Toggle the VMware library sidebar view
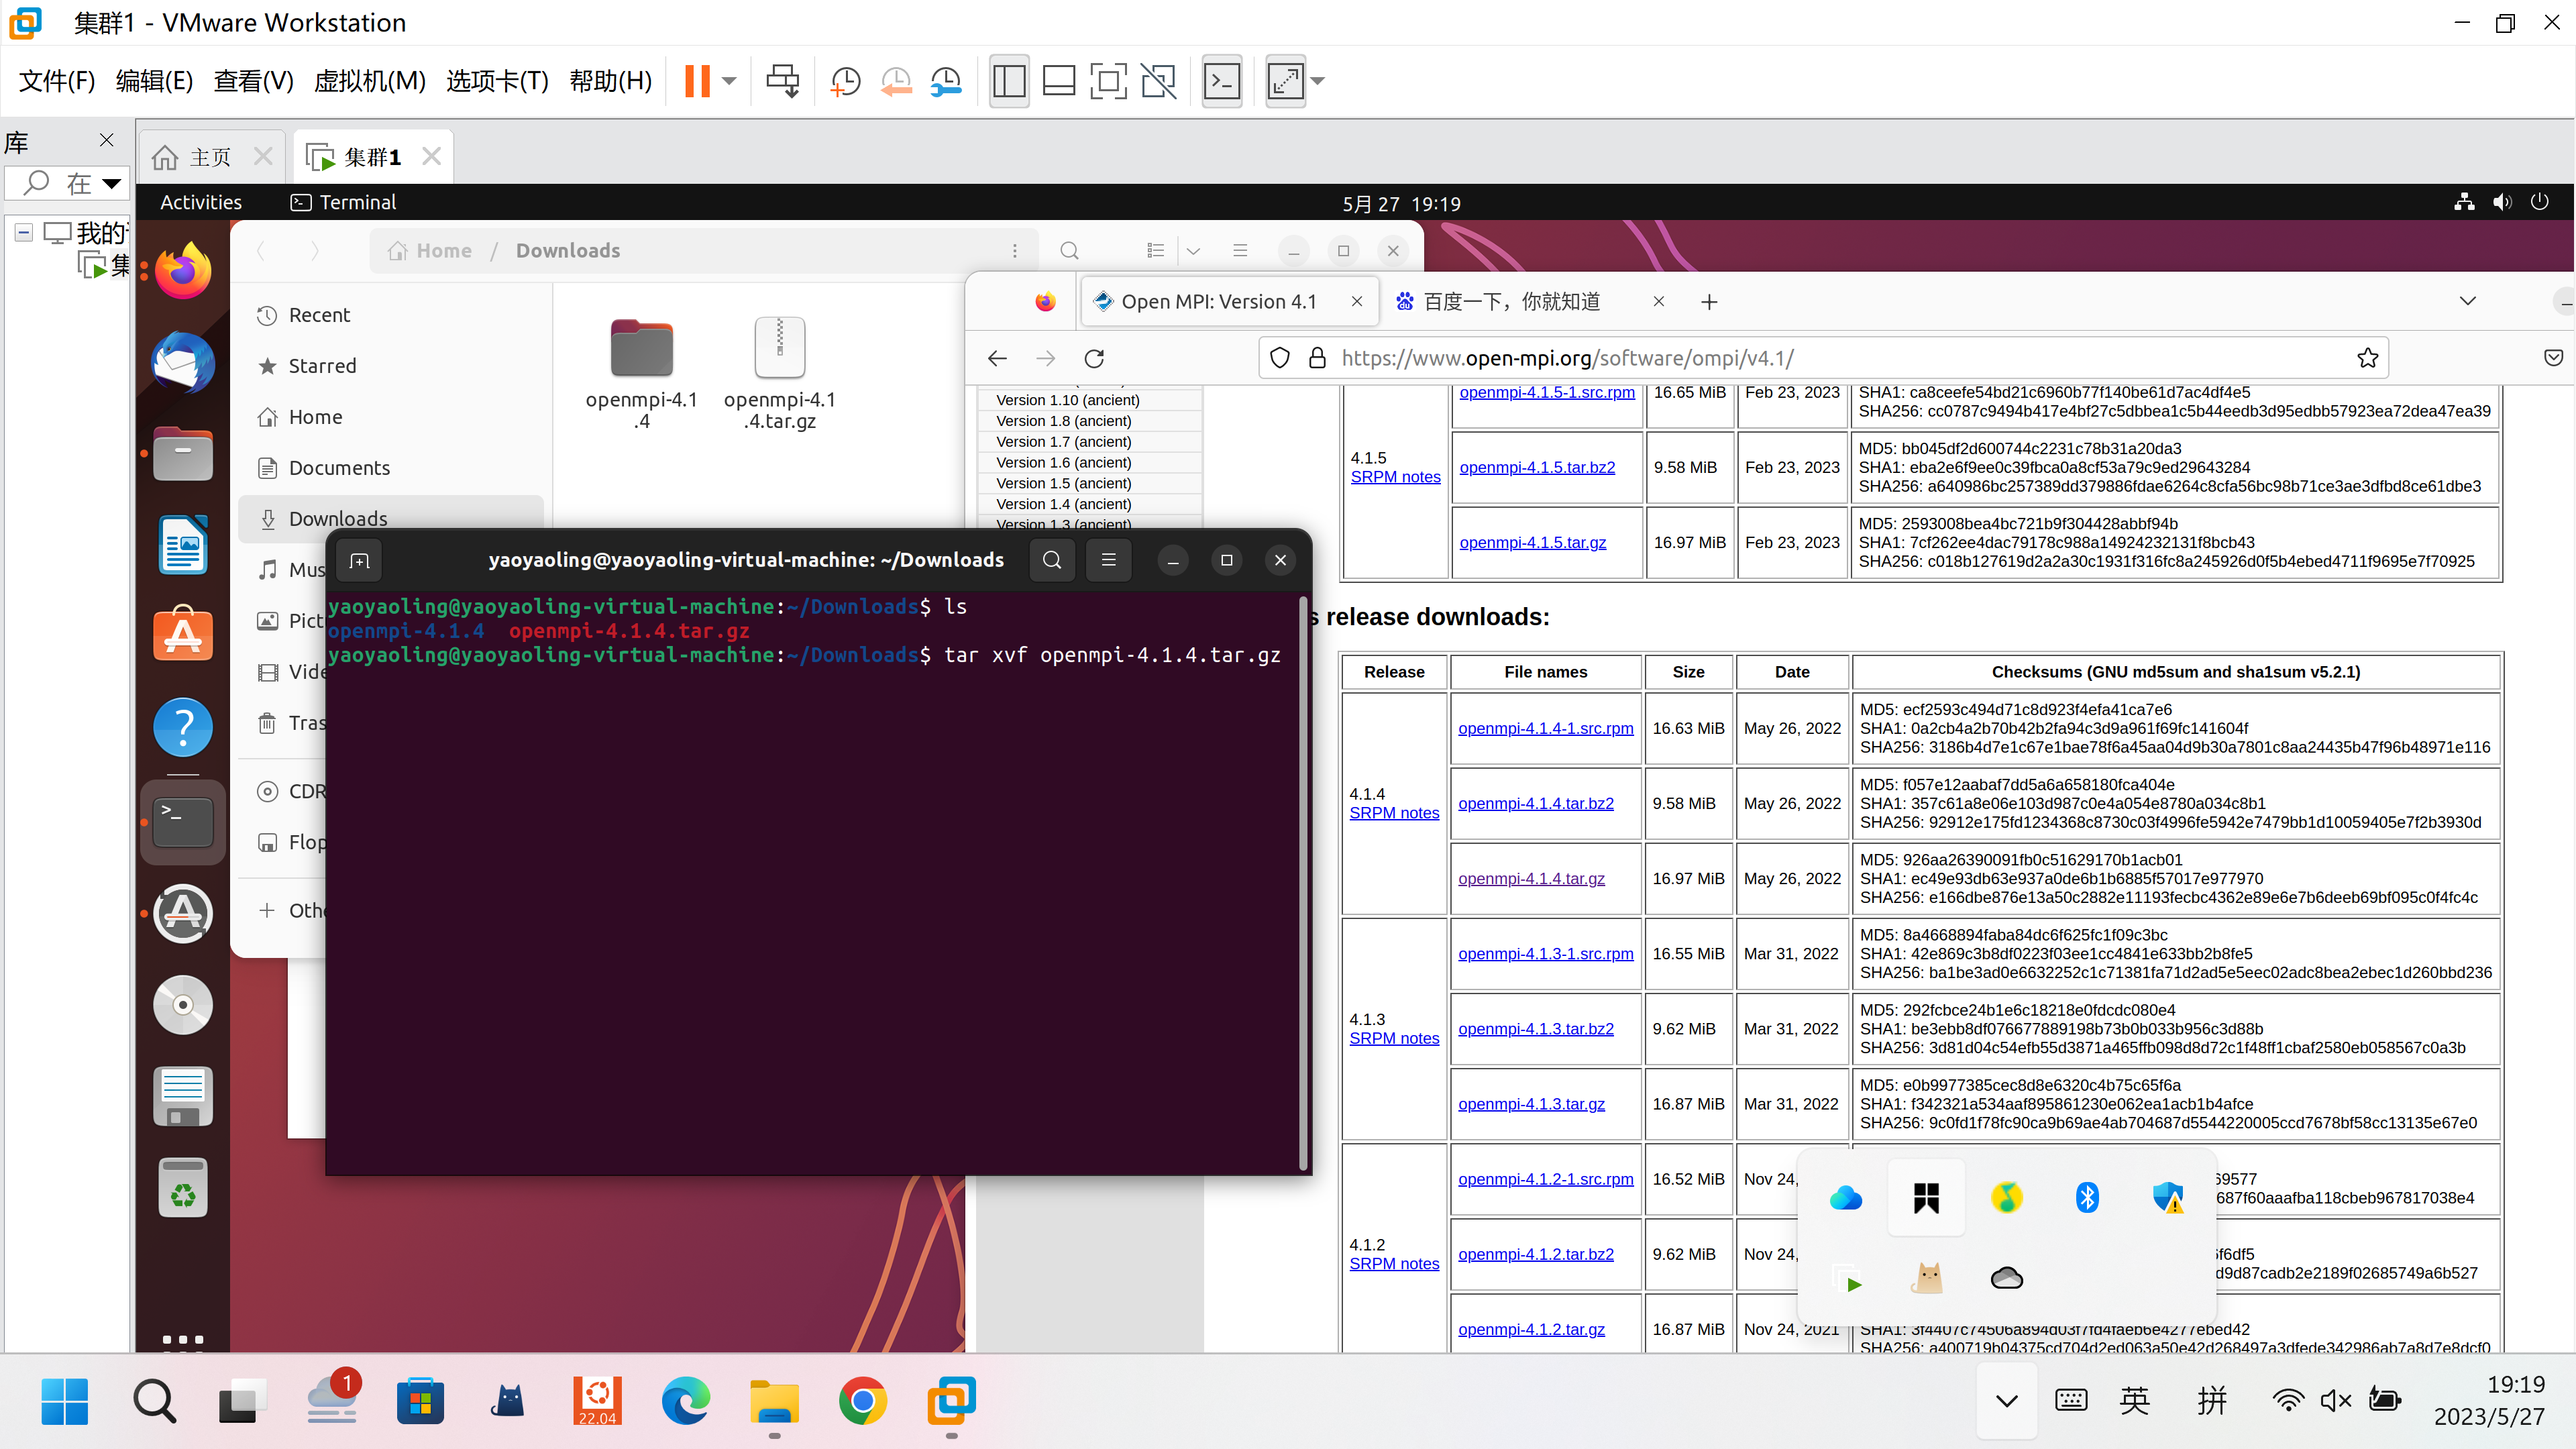Image resolution: width=2576 pixels, height=1449 pixels. click(1009, 81)
